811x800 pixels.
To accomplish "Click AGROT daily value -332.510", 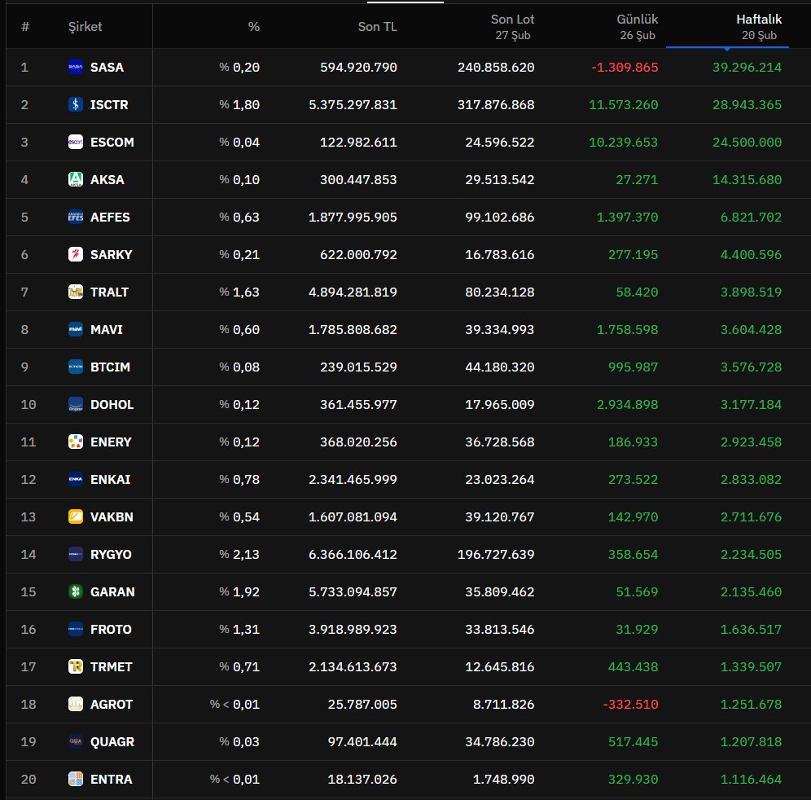I will [x=630, y=704].
